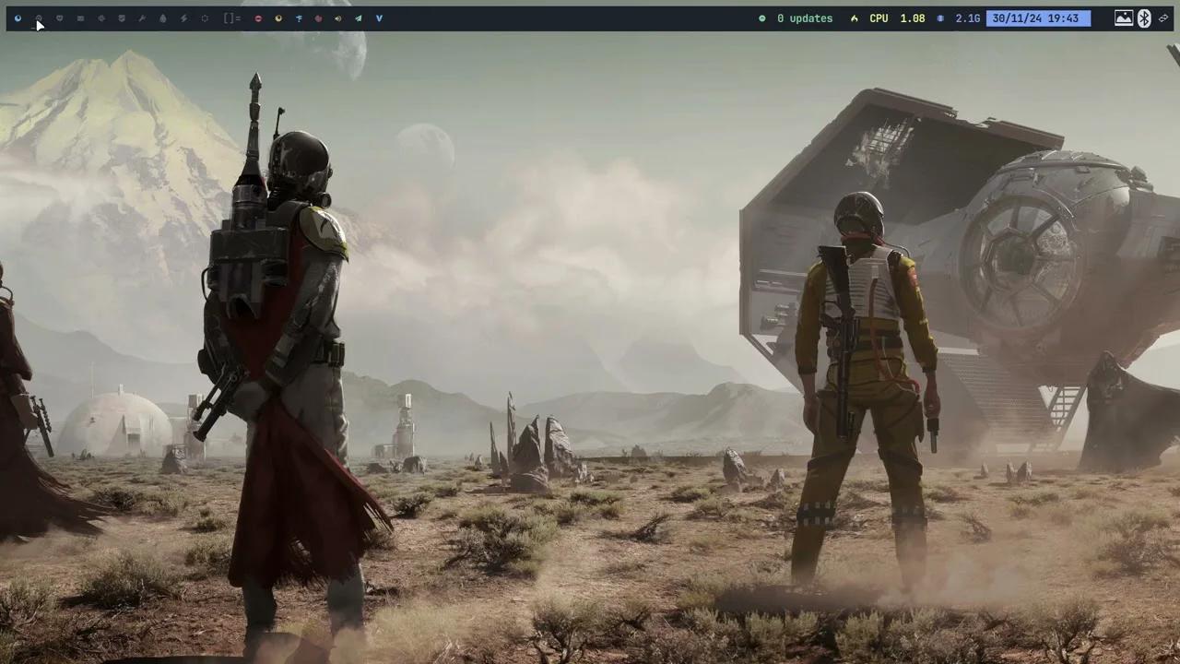Select the lightning bolt workspace tag

point(183,18)
